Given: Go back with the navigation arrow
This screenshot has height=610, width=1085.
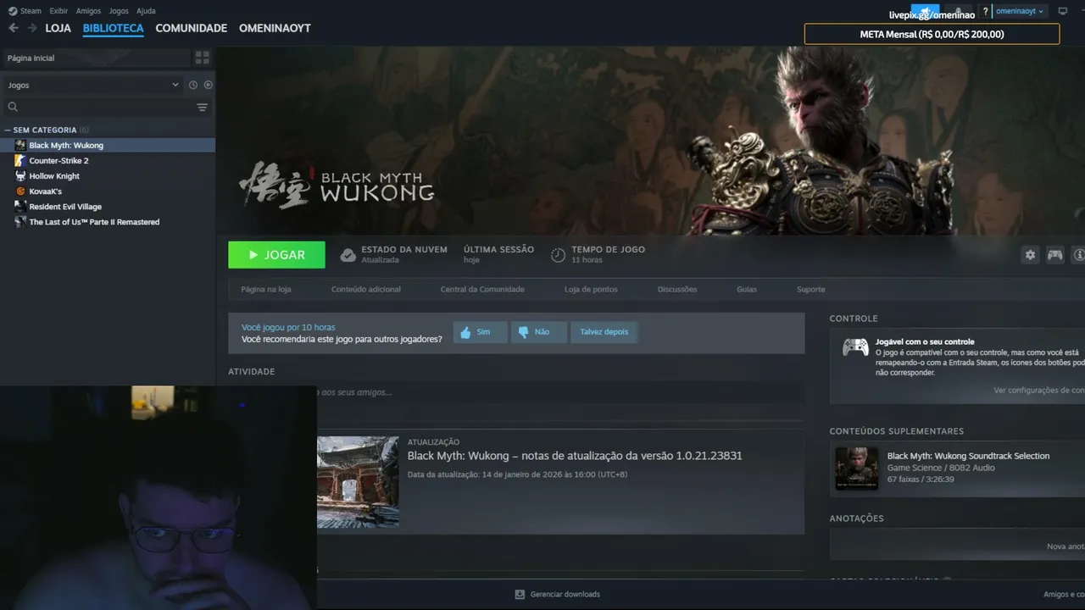Looking at the screenshot, I should tap(13, 28).
